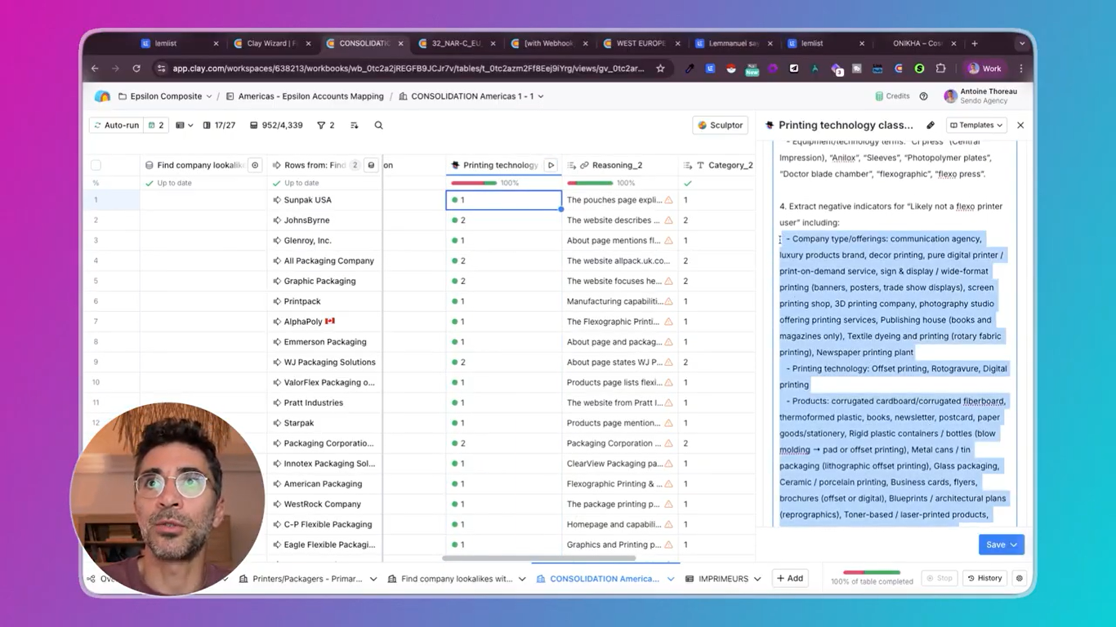Image resolution: width=1116 pixels, height=627 pixels.
Task: Click the Clay home logo
Action: pyautogui.click(x=102, y=96)
